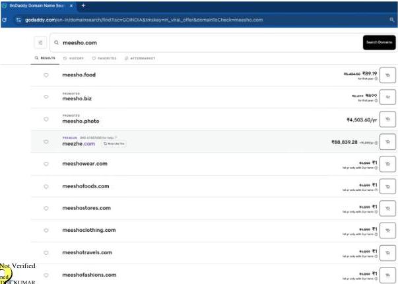
Task: Add premium meezhe.com to cart
Action: coord(387,142)
